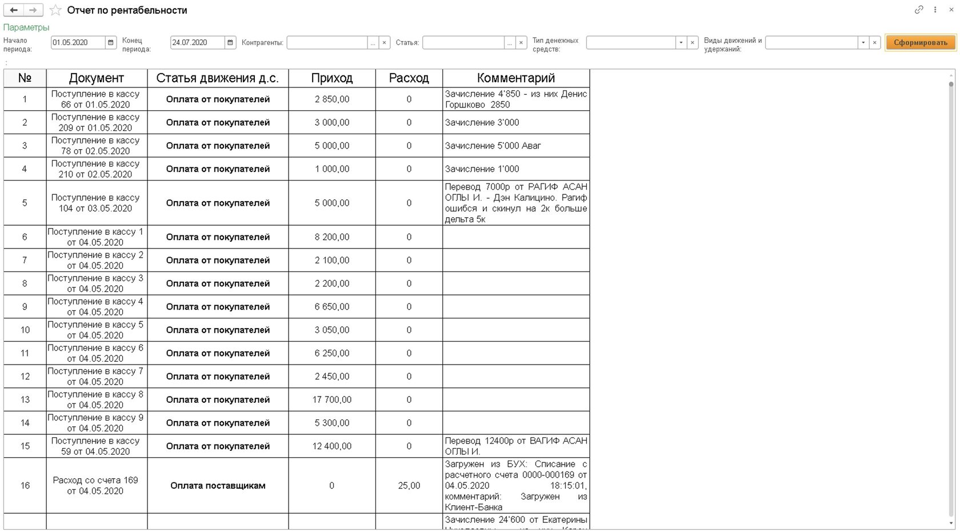Screen dimensions: 960x532
Task: Focus the Начало периода date field
Action: click(78, 42)
